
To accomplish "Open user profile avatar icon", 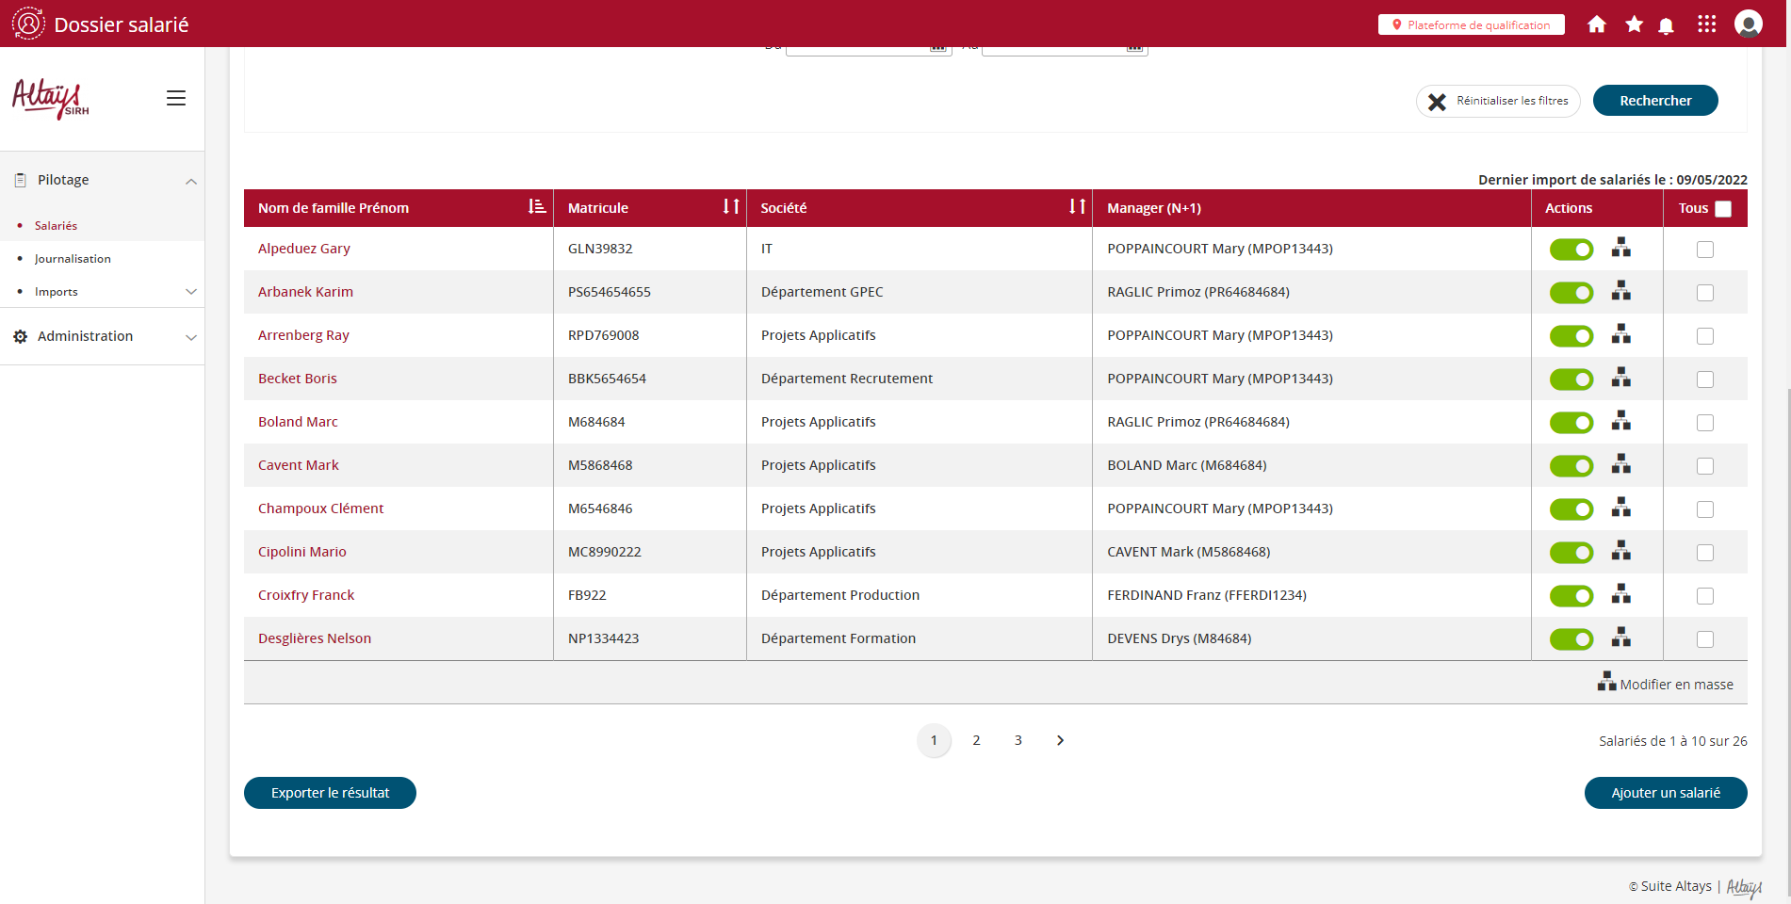I will tap(1748, 24).
